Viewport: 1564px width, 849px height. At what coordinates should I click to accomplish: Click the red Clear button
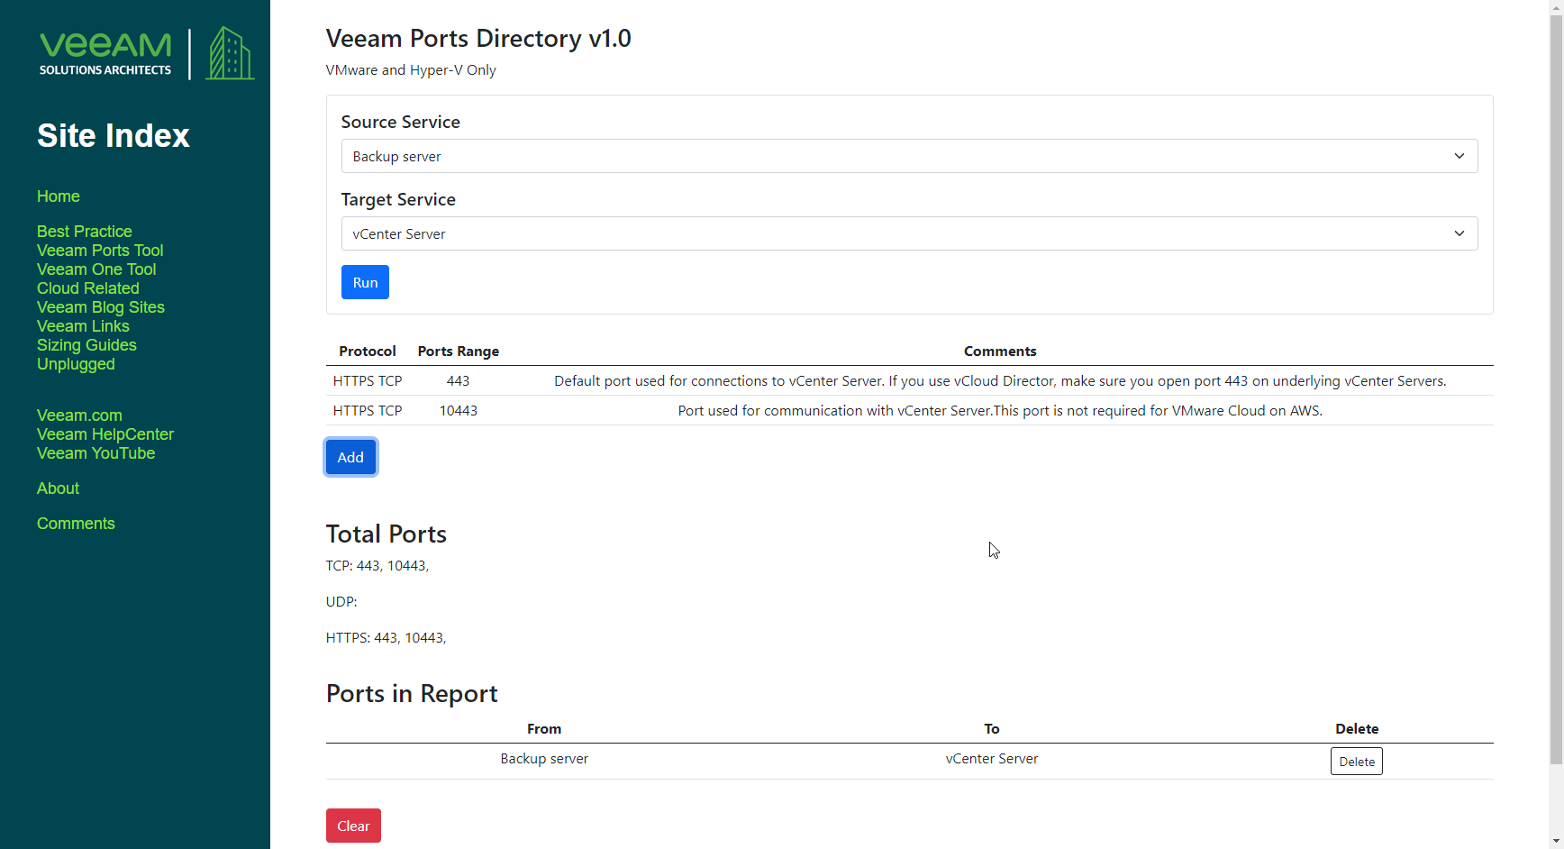[353, 826]
